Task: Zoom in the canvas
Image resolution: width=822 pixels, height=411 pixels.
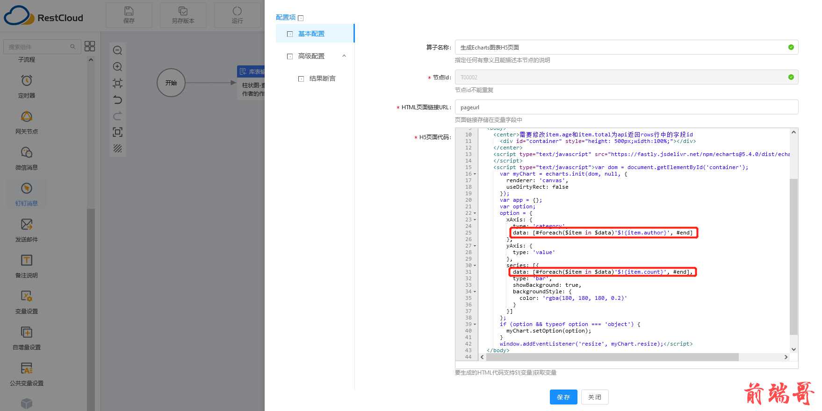Action: (118, 67)
